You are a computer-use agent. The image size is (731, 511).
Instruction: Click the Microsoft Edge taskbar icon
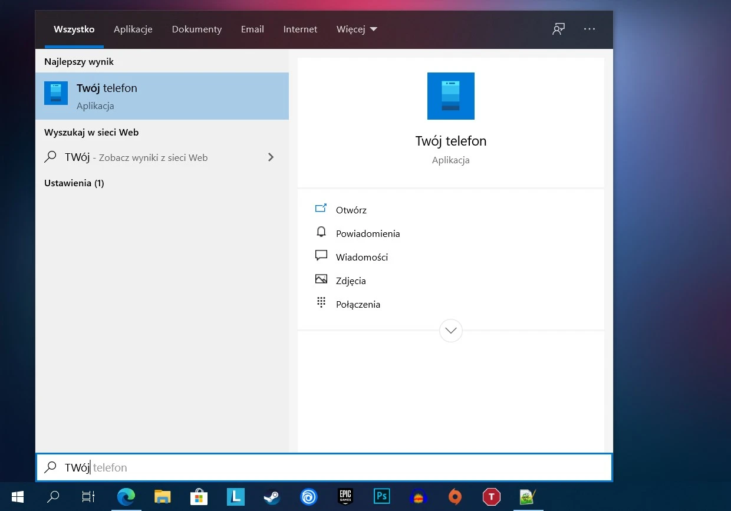pos(126,497)
